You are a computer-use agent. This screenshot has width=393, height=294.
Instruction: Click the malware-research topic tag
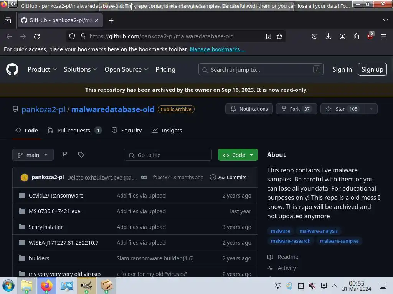tap(291, 241)
